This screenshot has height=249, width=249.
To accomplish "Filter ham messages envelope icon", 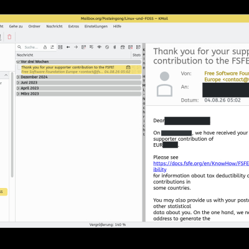I will [138, 47].
